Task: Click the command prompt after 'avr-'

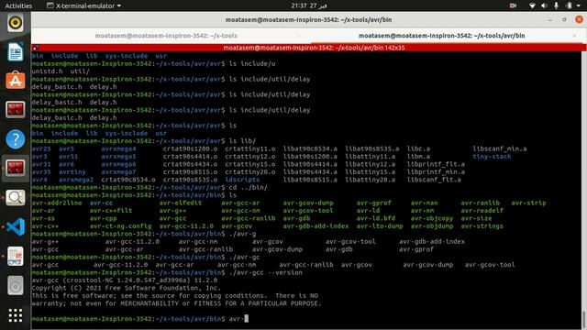Action: [247, 319]
